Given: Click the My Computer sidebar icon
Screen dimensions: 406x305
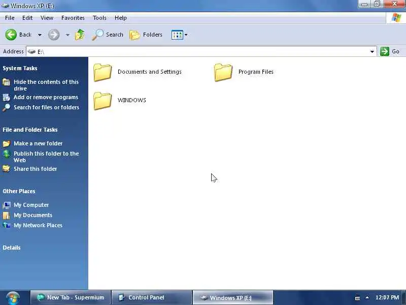Looking at the screenshot, I should [x=7, y=205].
